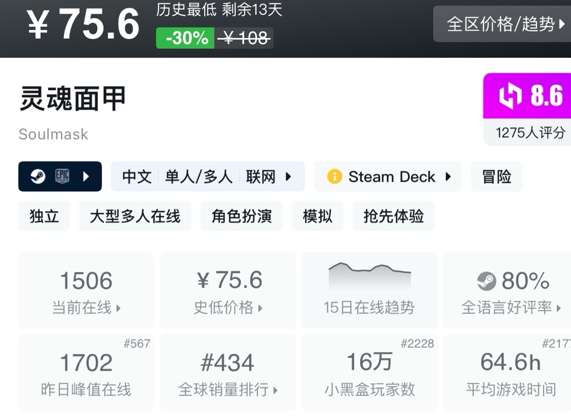The height and width of the screenshot is (420, 571).
Task: Click the Steam logo beside 80% rating
Action: click(x=486, y=281)
